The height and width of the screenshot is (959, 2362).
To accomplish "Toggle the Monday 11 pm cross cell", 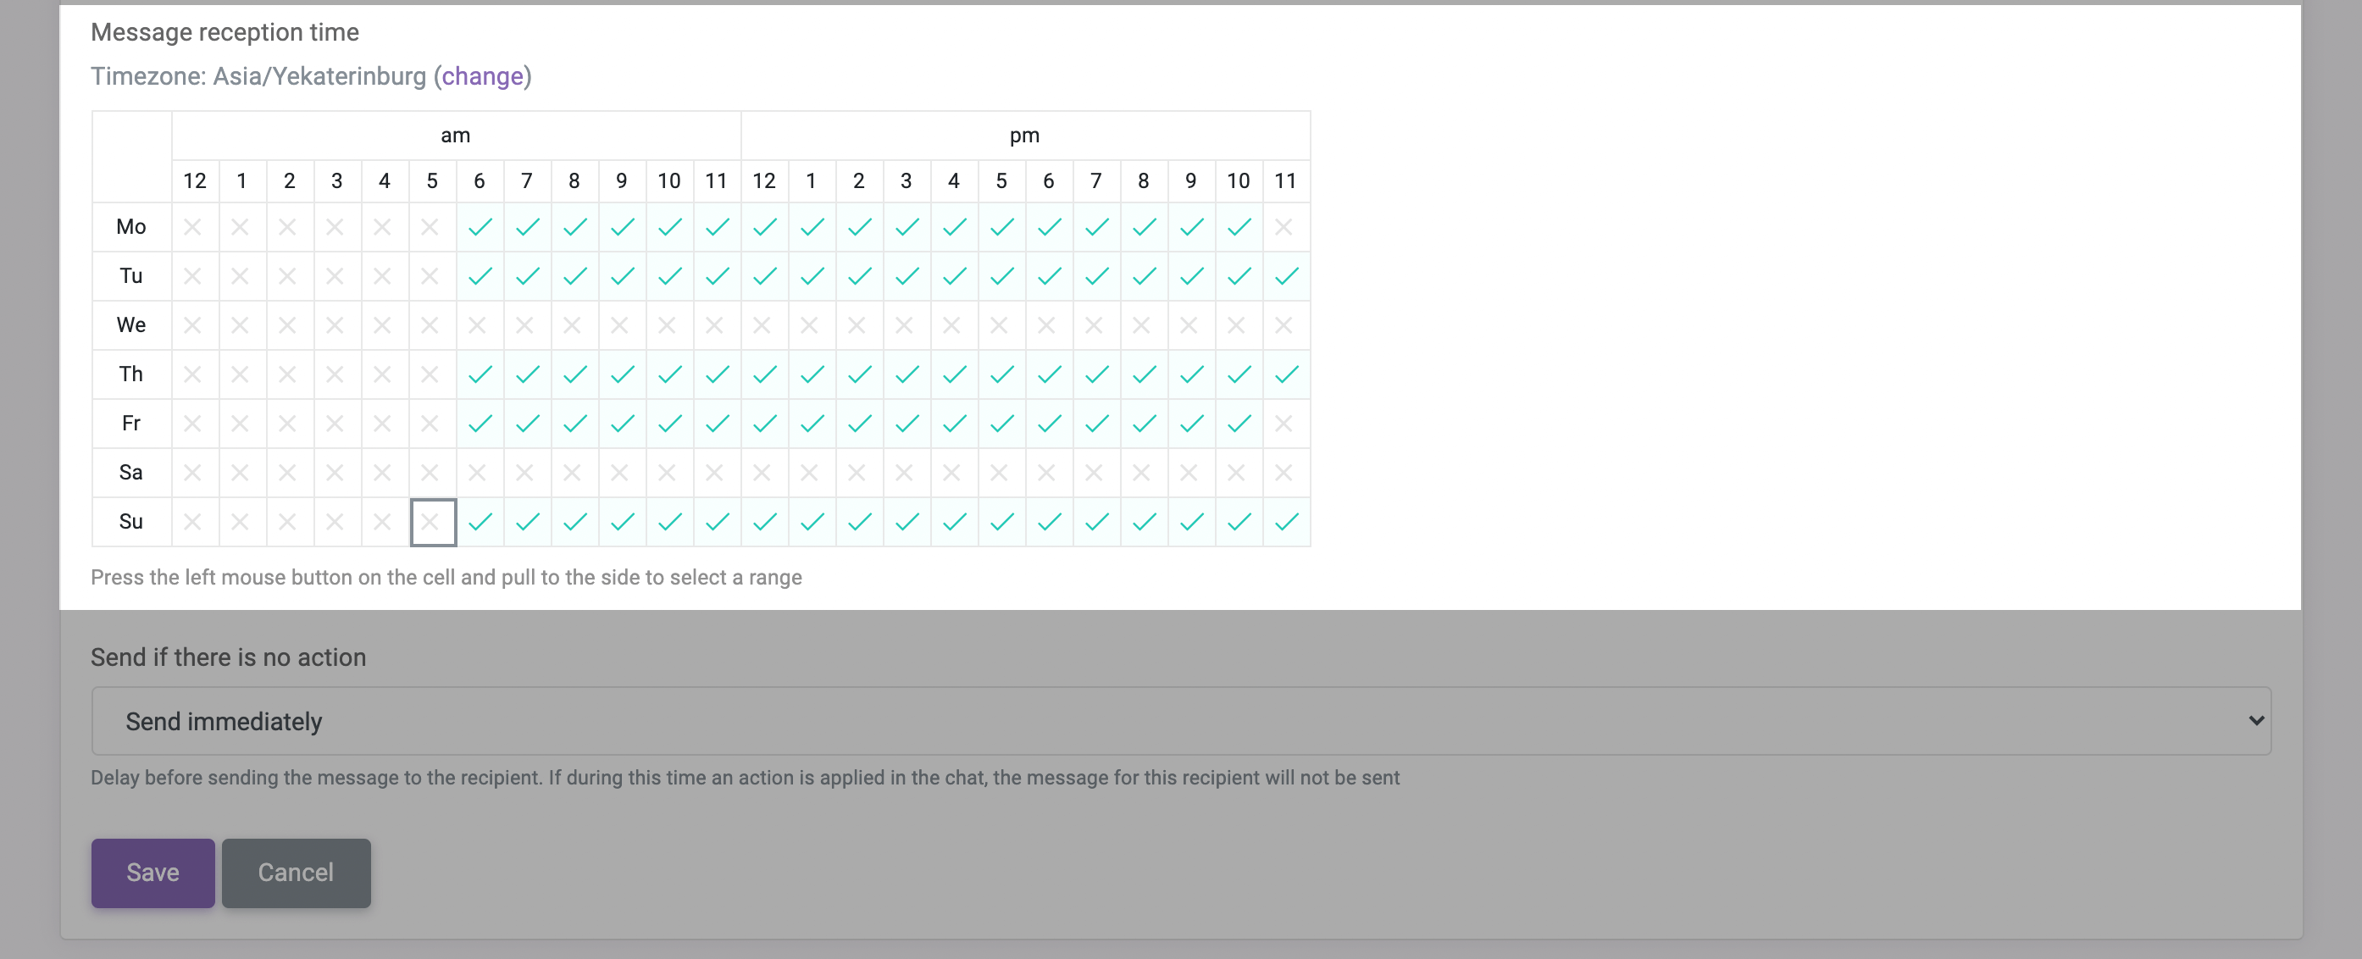I will [1285, 226].
